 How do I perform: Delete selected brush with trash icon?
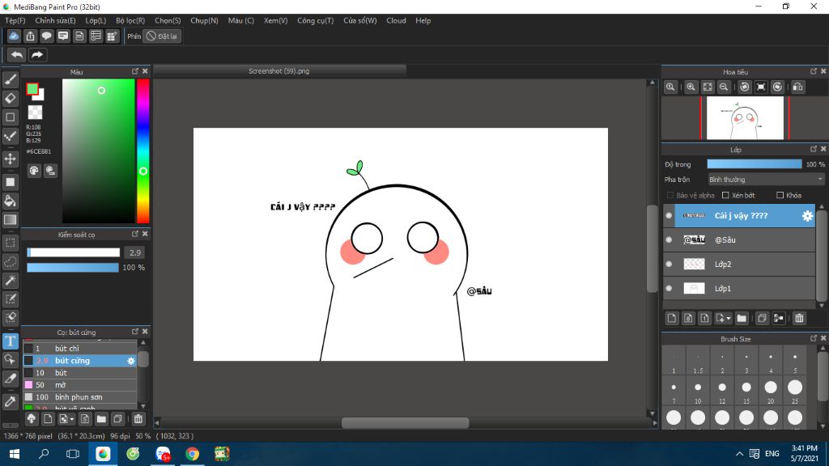138,419
